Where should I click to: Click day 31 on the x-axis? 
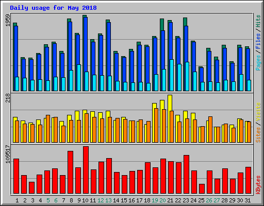247,200
